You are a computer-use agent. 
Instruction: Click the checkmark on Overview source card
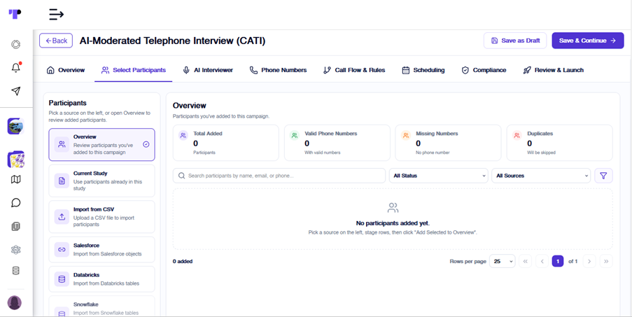146,144
